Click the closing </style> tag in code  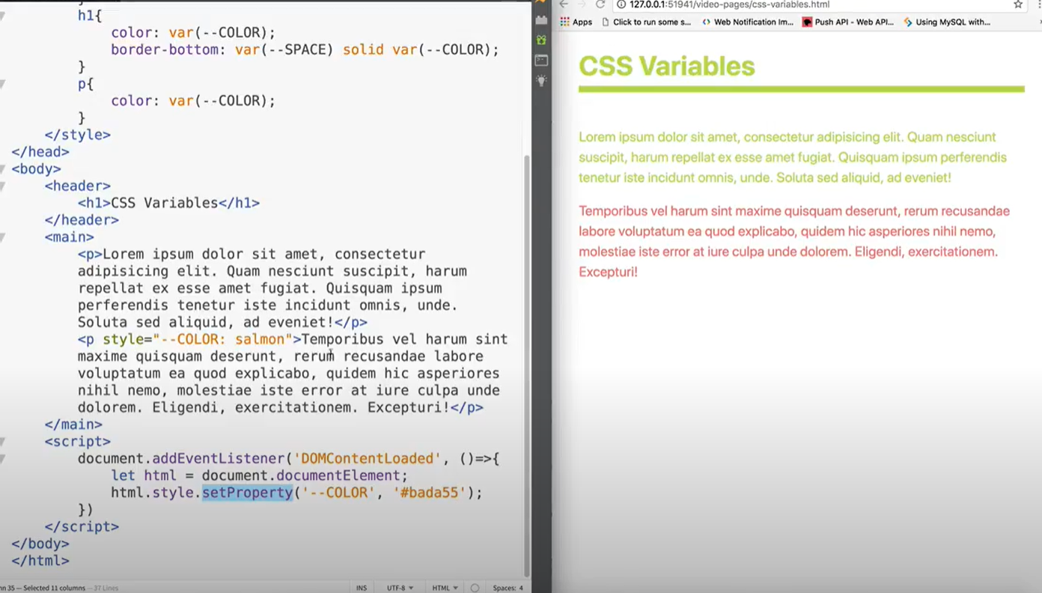(77, 135)
